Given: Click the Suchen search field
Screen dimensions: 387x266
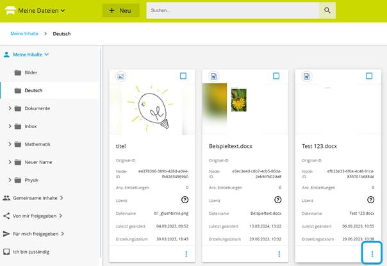Looking at the screenshot, I should [233, 10].
